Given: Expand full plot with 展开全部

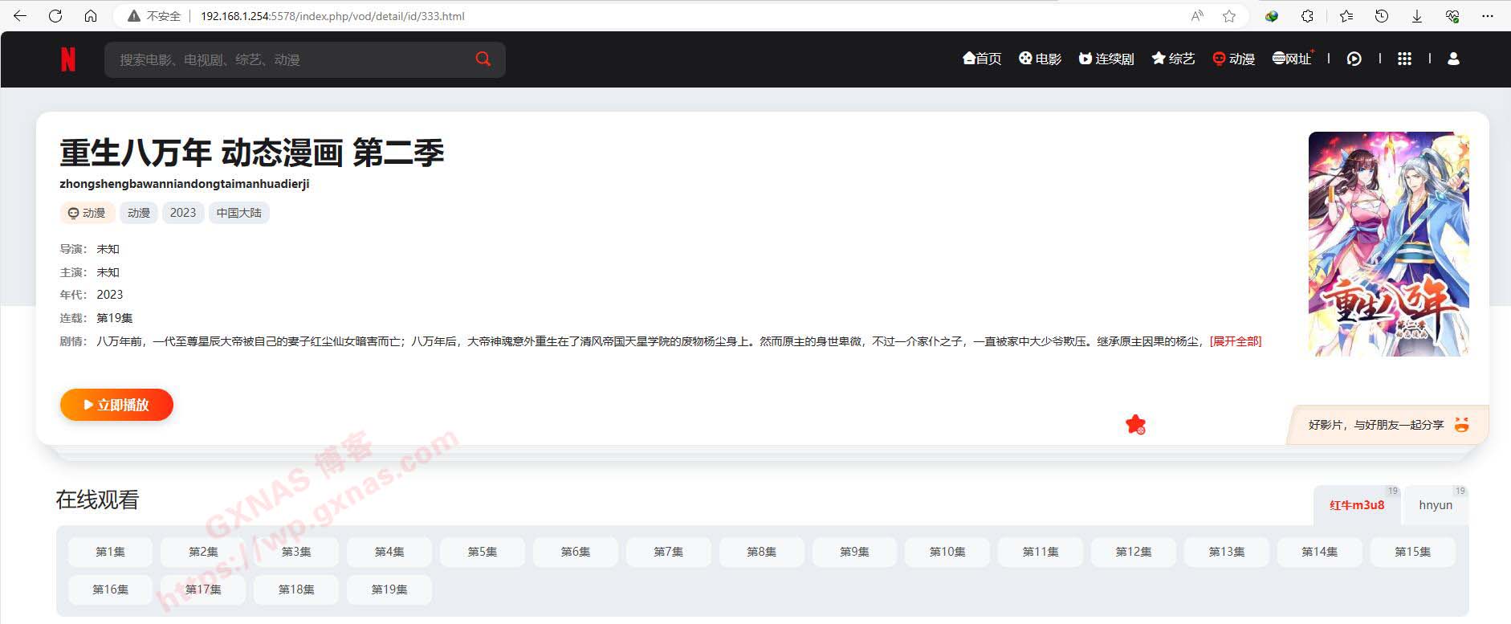Looking at the screenshot, I should click(x=1235, y=341).
